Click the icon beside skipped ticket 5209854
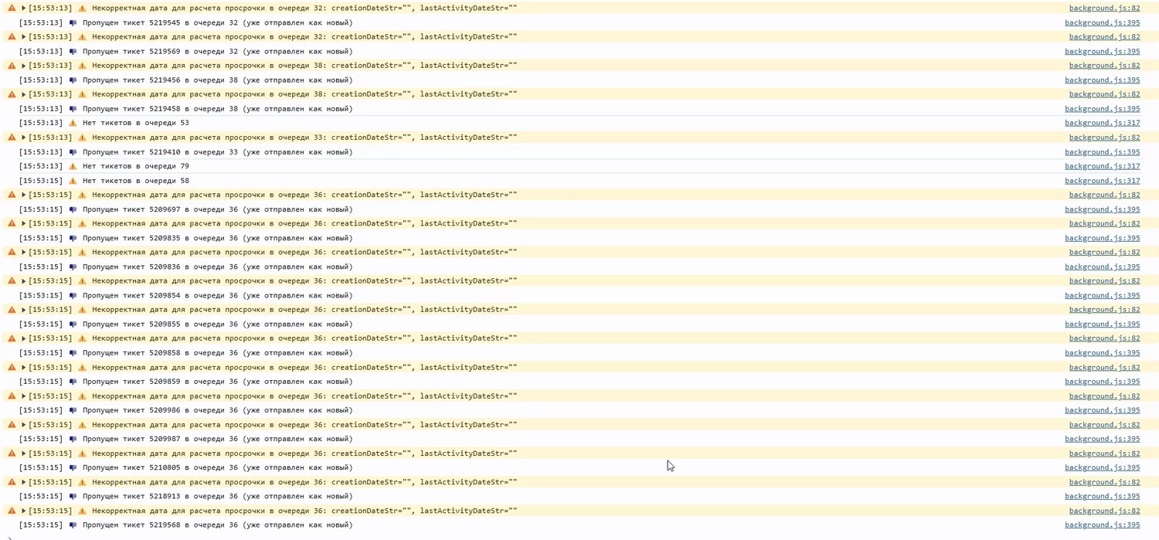1159x540 pixels. click(x=73, y=296)
